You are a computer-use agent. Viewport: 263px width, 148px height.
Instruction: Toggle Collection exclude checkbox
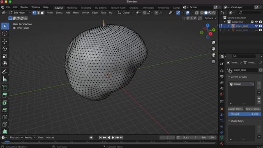point(252,22)
